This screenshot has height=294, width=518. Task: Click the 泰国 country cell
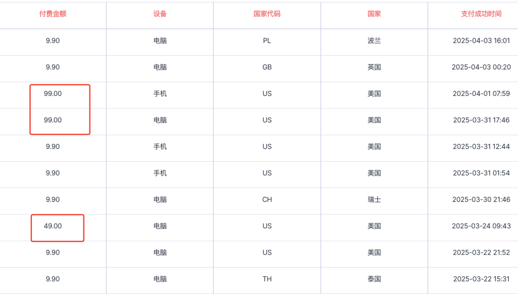tap(374, 279)
